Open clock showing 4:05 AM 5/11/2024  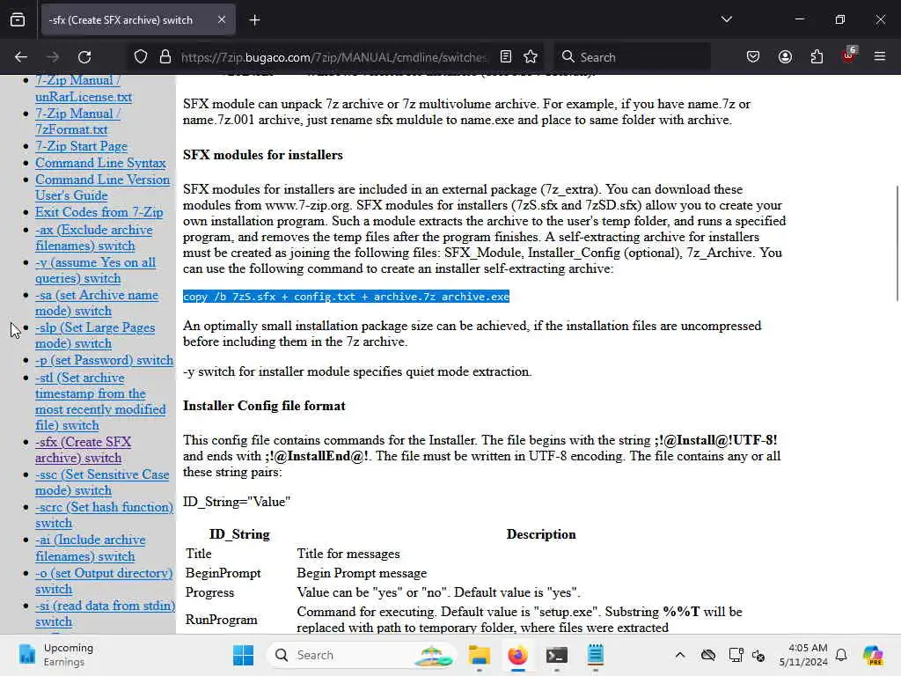point(803,655)
